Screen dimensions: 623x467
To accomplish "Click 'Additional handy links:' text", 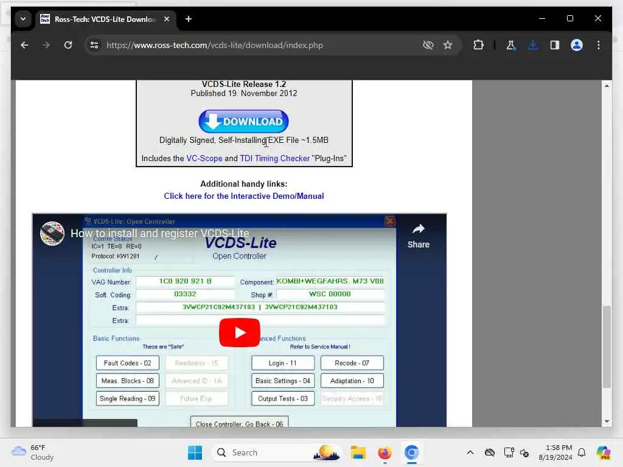I will (243, 184).
